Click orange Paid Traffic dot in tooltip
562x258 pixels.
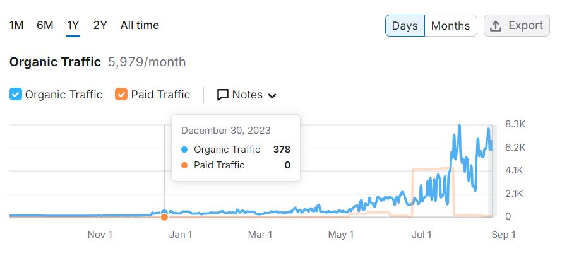[x=184, y=165]
